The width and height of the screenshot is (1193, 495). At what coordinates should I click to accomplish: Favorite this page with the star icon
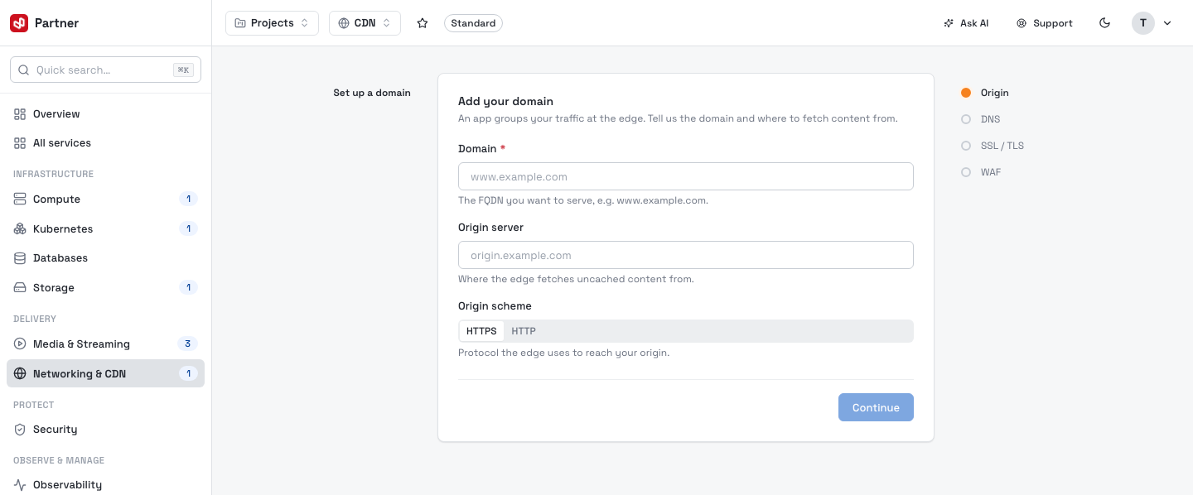tap(423, 23)
